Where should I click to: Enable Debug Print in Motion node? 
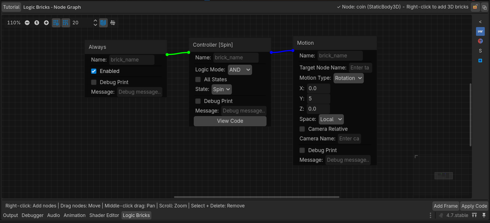(302, 150)
